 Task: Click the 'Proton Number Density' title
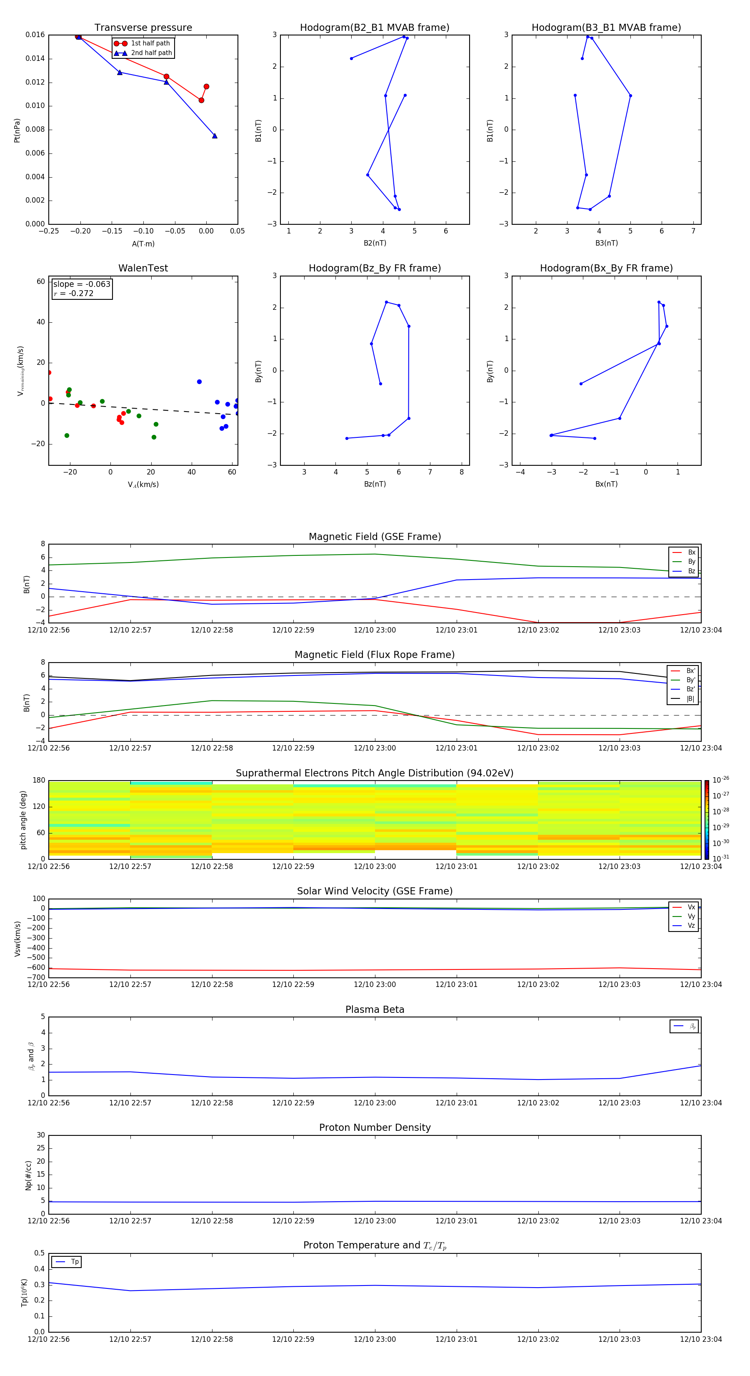(x=375, y=1127)
